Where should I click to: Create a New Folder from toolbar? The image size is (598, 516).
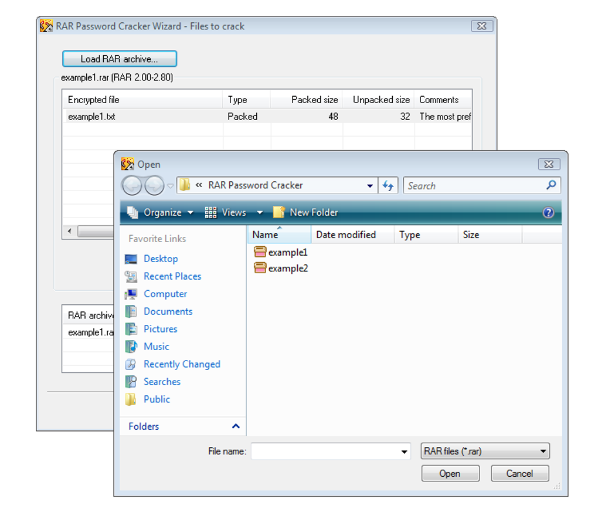[305, 212]
